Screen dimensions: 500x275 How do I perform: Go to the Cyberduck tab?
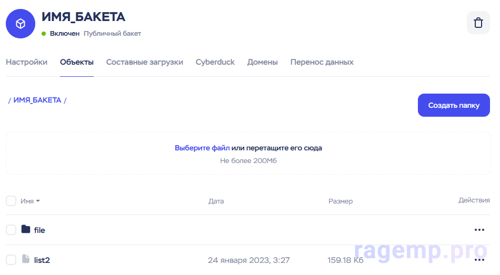(215, 62)
